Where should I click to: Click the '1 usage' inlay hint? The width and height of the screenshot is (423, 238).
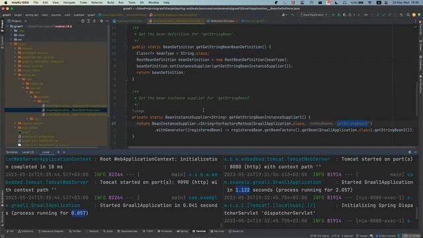(138, 111)
